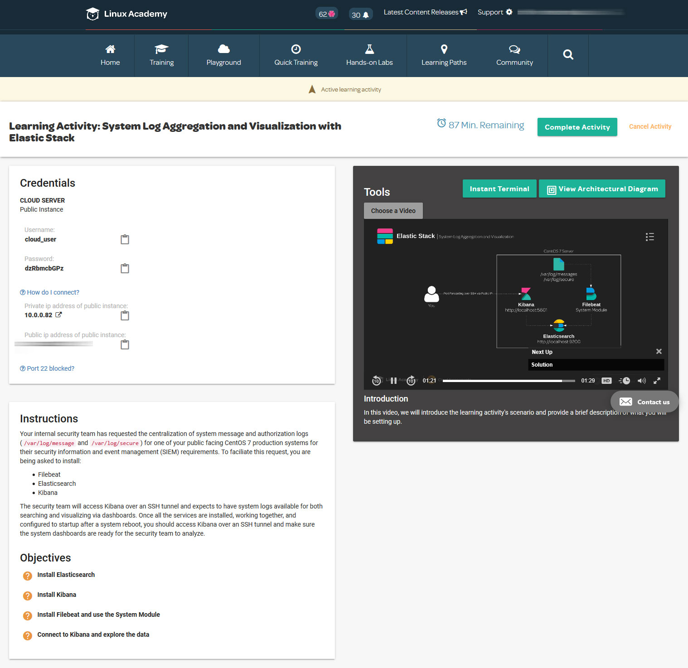Screen dimensions: 688x668
Task: Cancel the current activity
Action: point(650,126)
